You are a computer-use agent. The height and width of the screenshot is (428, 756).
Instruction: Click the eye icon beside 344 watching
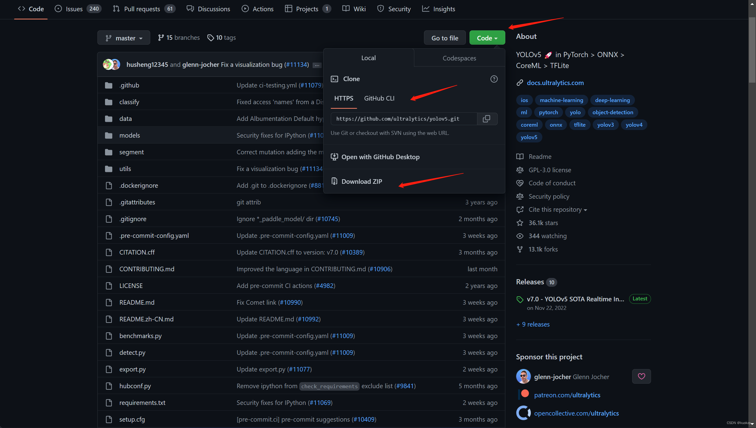pyautogui.click(x=520, y=236)
